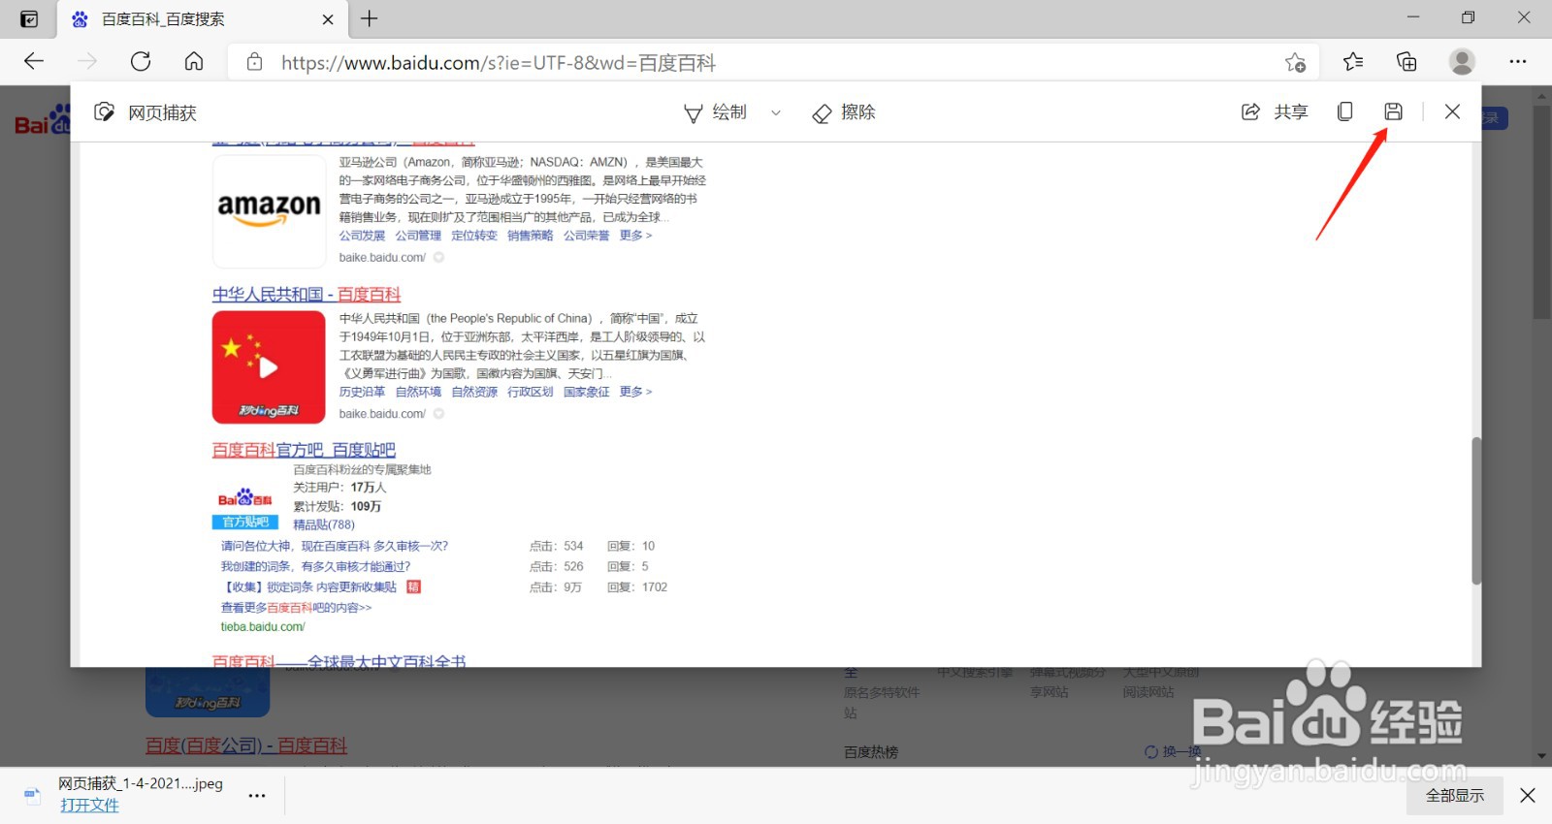Open 销售策略 sublink

coord(531,236)
